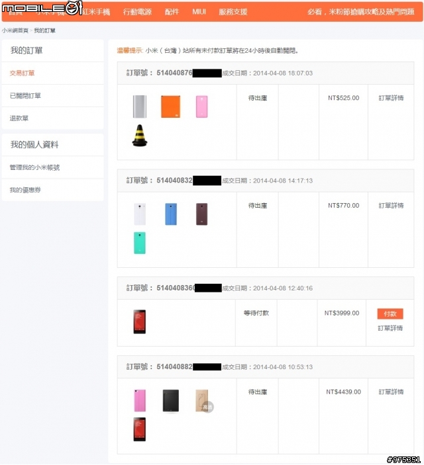This screenshot has height=465, width=424.
Task: Click the NT$3999.00 order total
Action: pos(342,313)
